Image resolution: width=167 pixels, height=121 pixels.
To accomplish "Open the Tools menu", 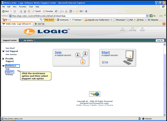I will [31, 7].
